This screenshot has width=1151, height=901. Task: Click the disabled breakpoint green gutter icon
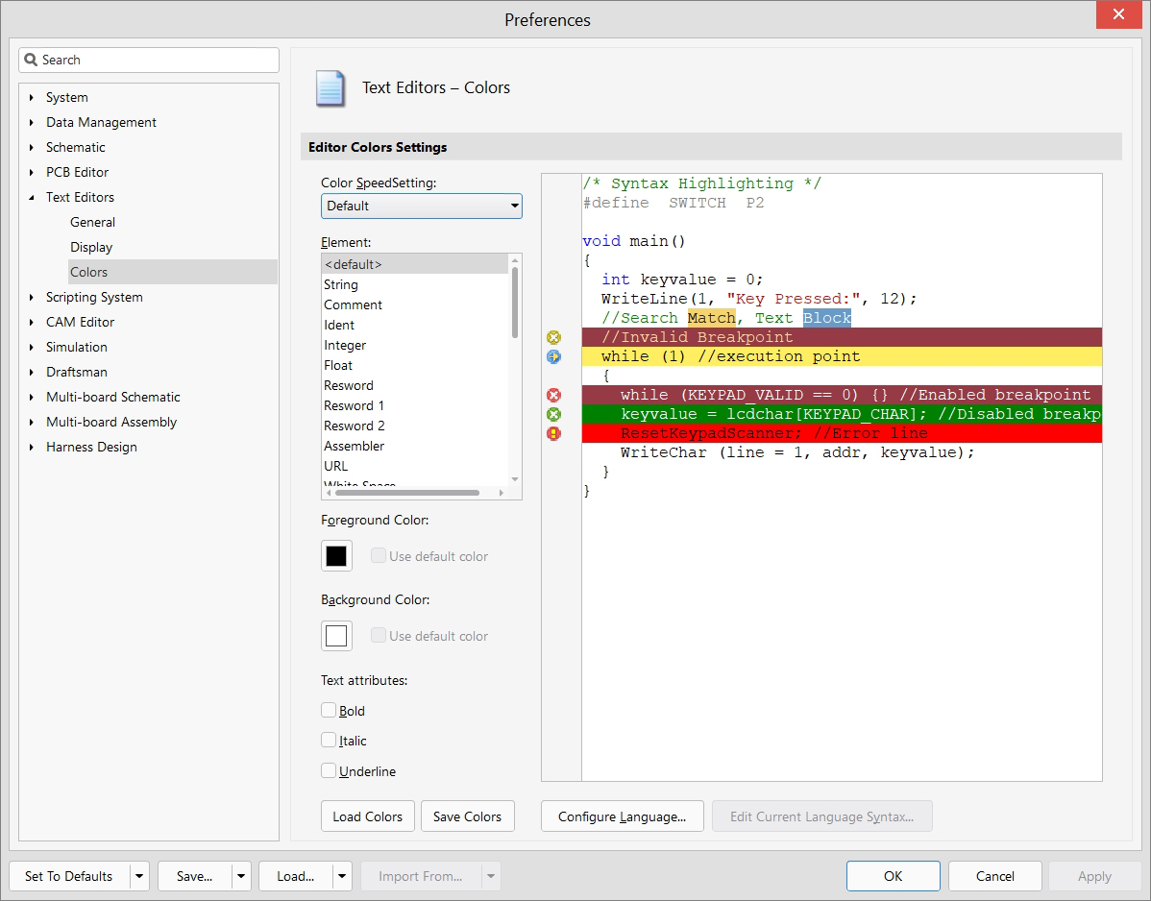pos(554,415)
